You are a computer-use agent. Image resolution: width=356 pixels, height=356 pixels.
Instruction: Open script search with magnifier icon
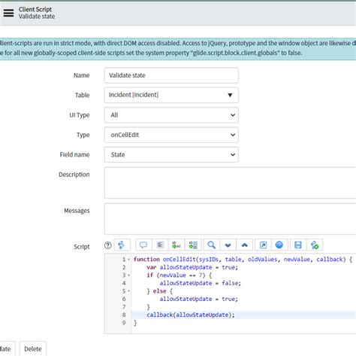coord(212,245)
